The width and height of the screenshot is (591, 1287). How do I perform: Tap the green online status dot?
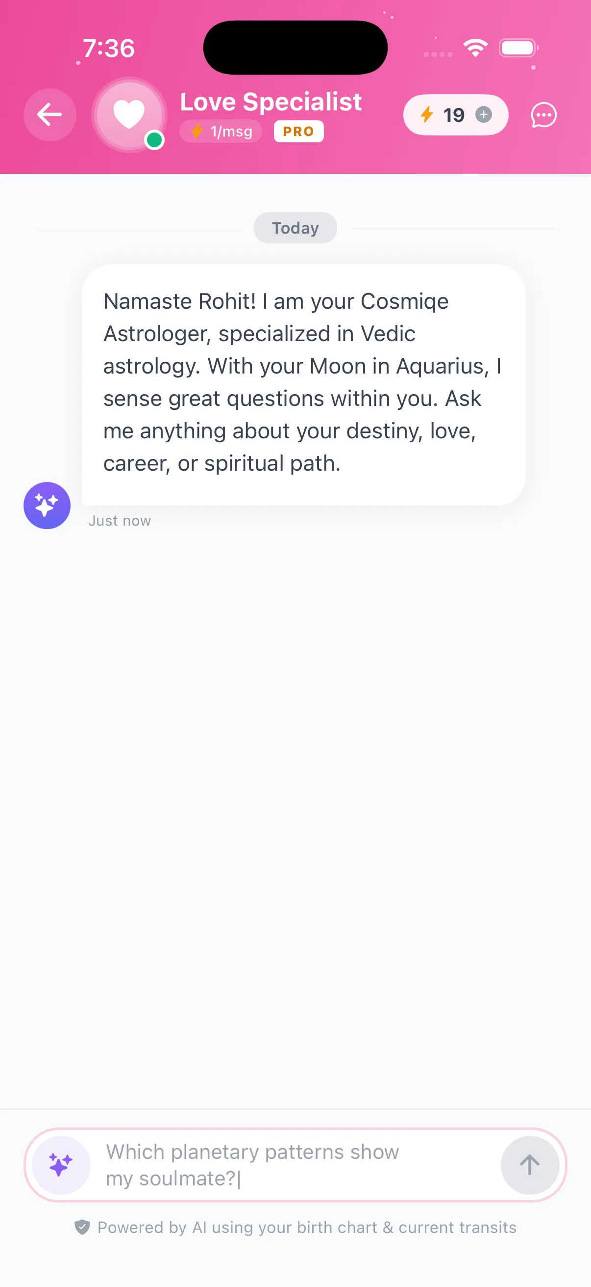[x=154, y=140]
